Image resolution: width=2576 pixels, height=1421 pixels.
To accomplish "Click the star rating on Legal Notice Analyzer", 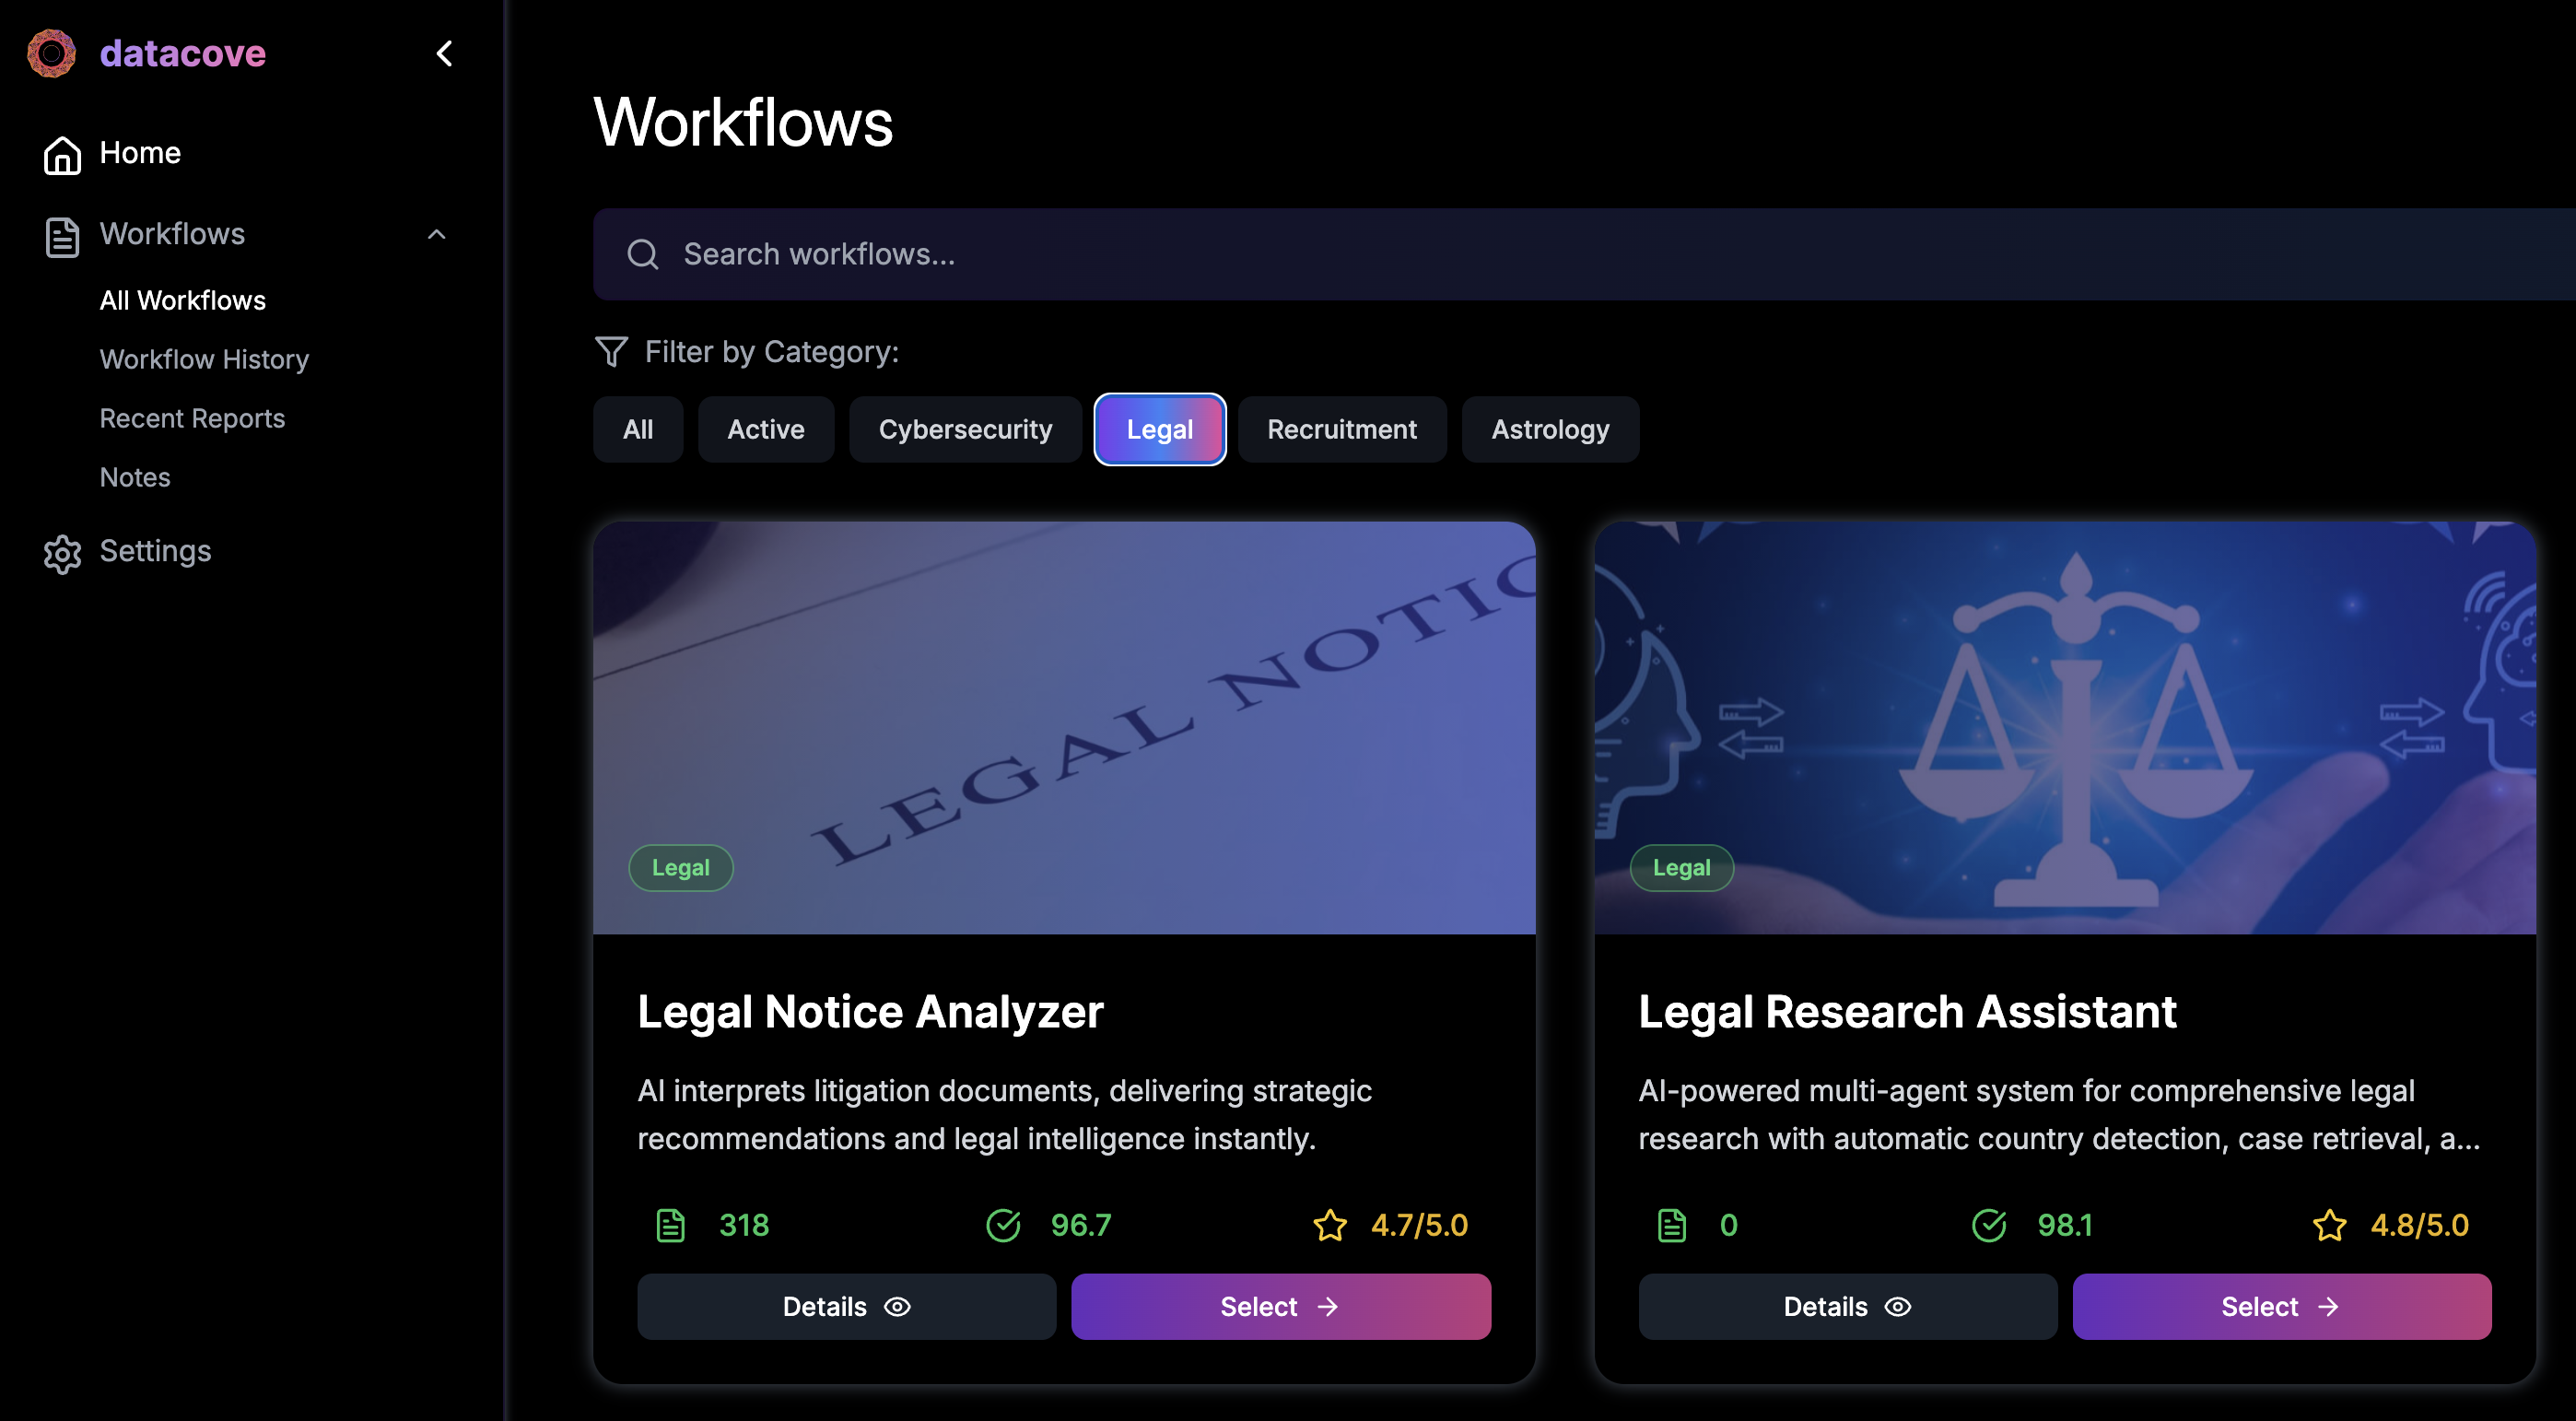I will coord(1329,1225).
